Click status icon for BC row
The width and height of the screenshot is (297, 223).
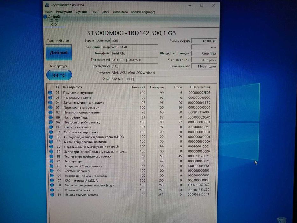[x=51, y=147]
